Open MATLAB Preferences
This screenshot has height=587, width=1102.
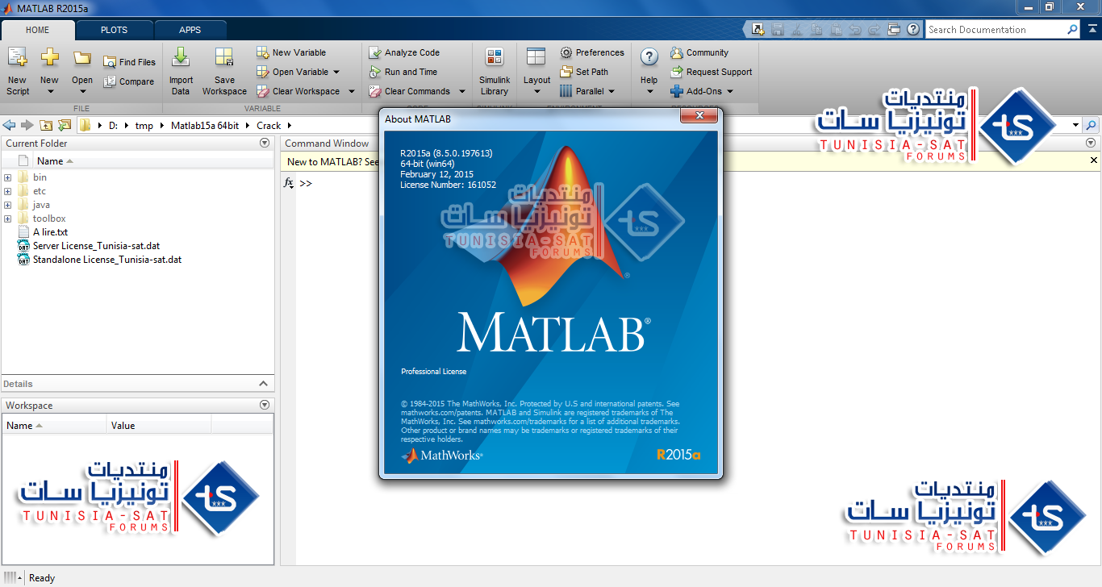(x=592, y=52)
